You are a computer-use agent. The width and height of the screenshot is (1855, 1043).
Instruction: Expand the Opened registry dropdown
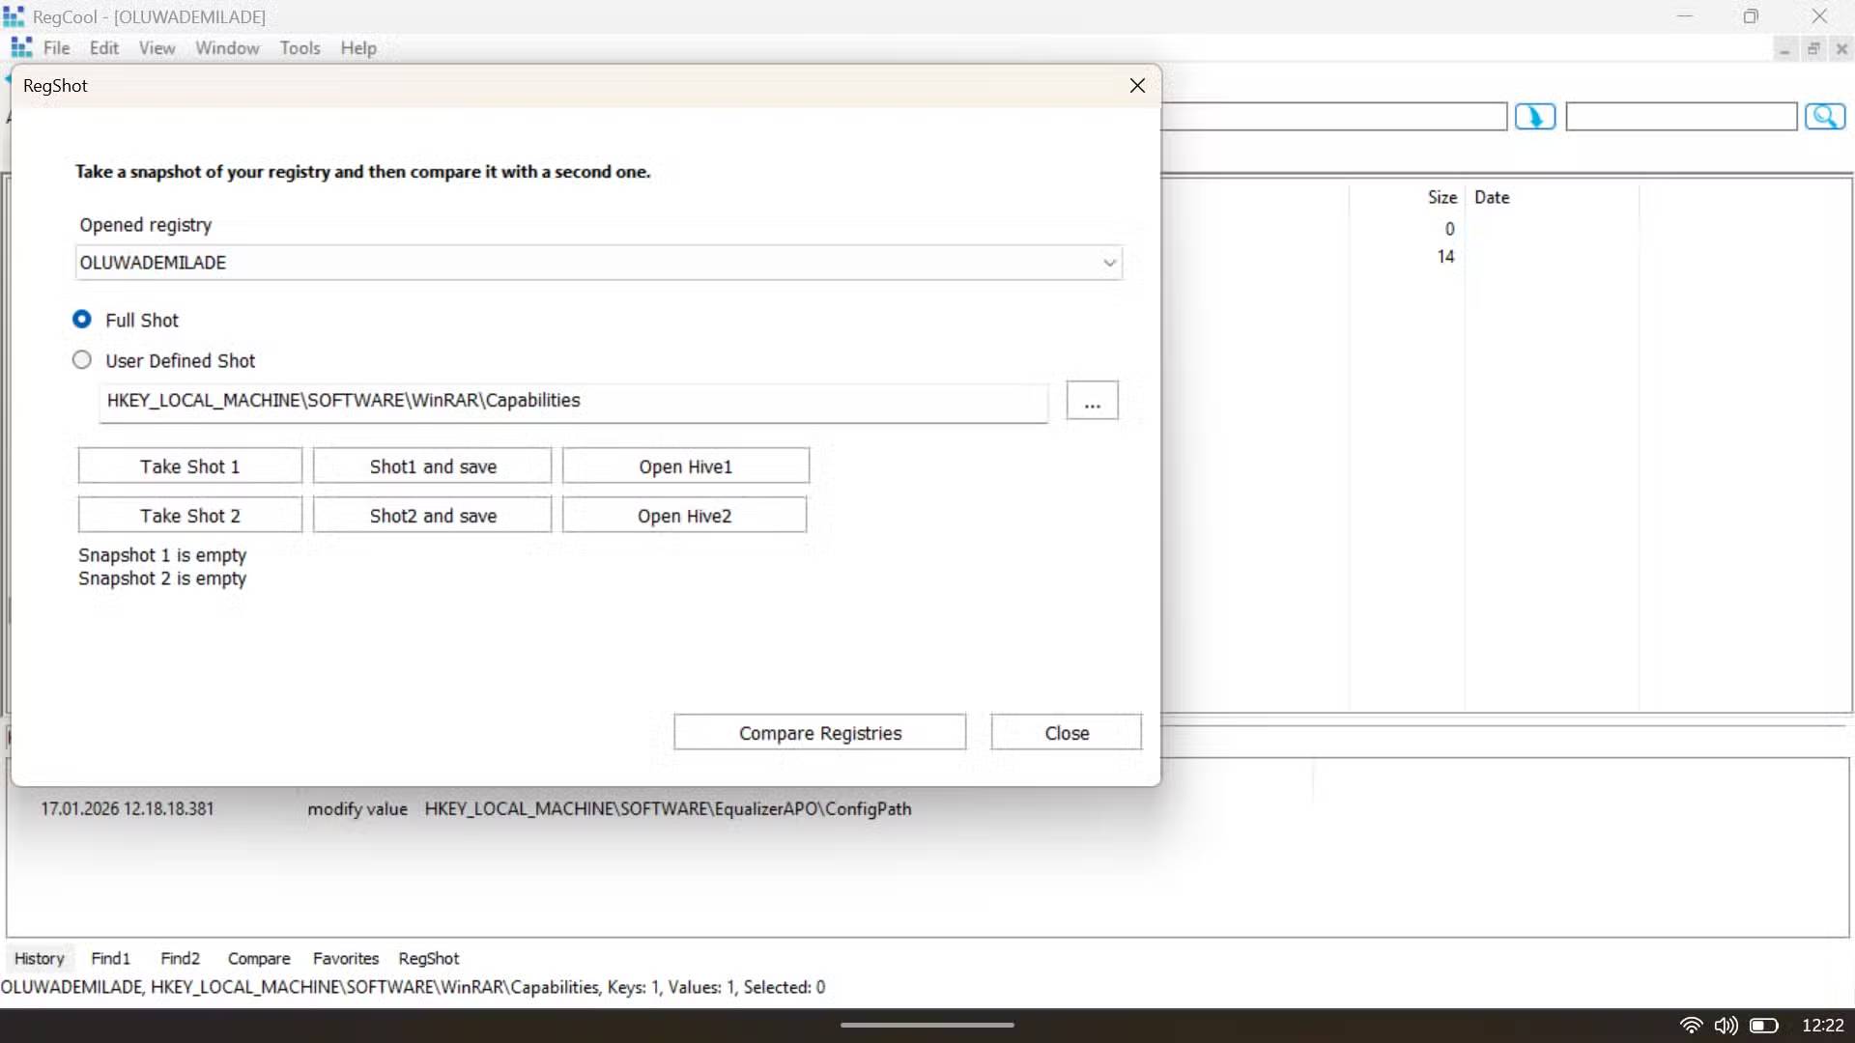point(1108,263)
